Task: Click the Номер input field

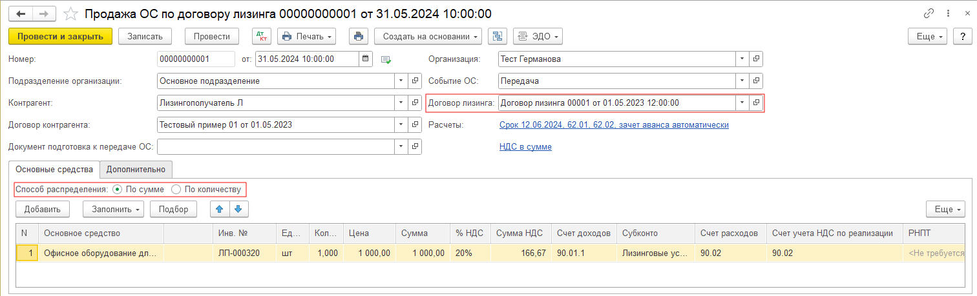Action: point(196,59)
